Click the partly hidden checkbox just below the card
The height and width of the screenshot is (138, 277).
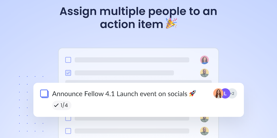point(68,118)
